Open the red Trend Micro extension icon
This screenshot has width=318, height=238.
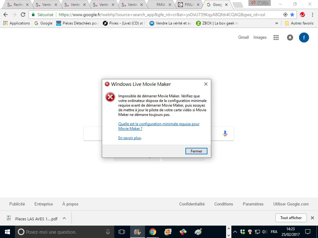(302, 15)
